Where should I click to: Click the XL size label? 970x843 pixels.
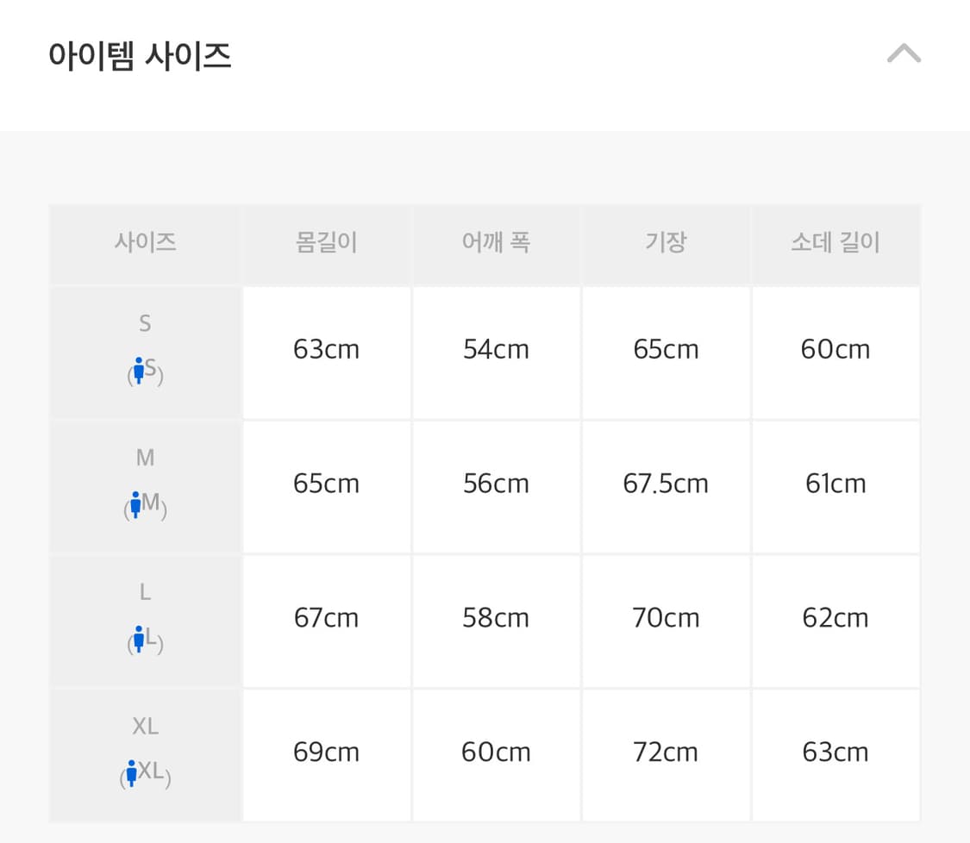point(146,726)
